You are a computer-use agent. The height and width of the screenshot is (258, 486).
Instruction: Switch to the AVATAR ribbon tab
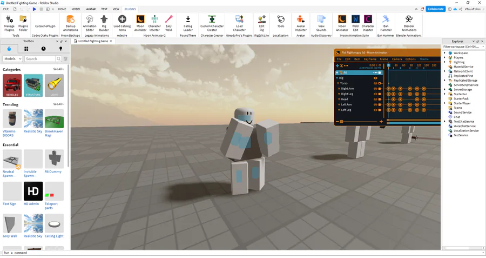91,9
